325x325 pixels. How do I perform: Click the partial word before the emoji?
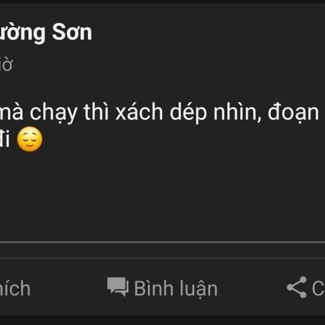coord(5,139)
